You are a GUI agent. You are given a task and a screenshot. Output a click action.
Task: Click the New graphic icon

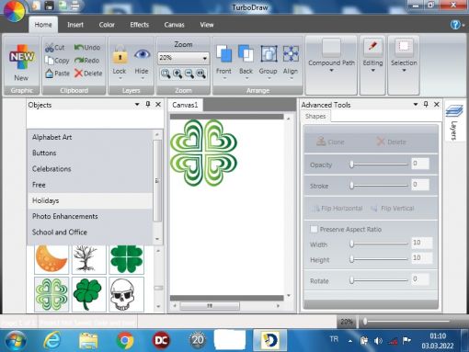[x=21, y=57]
